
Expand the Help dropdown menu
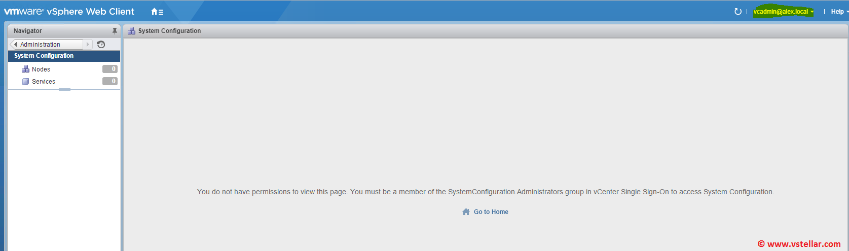(839, 12)
